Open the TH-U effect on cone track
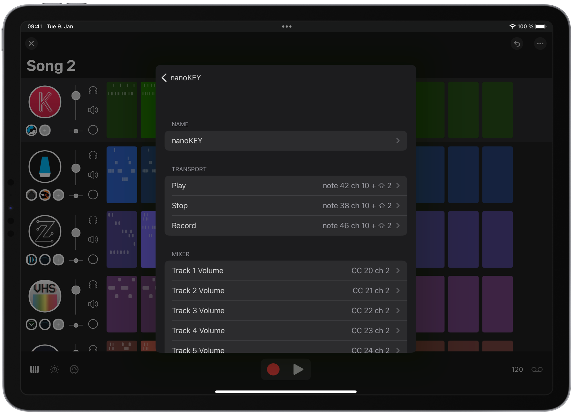 pos(45,195)
